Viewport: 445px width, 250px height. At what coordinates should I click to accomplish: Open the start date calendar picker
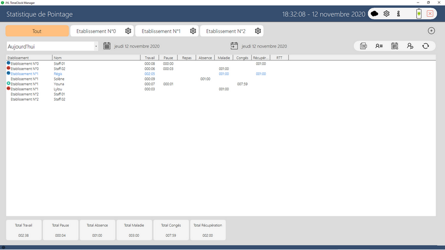pyautogui.click(x=107, y=46)
